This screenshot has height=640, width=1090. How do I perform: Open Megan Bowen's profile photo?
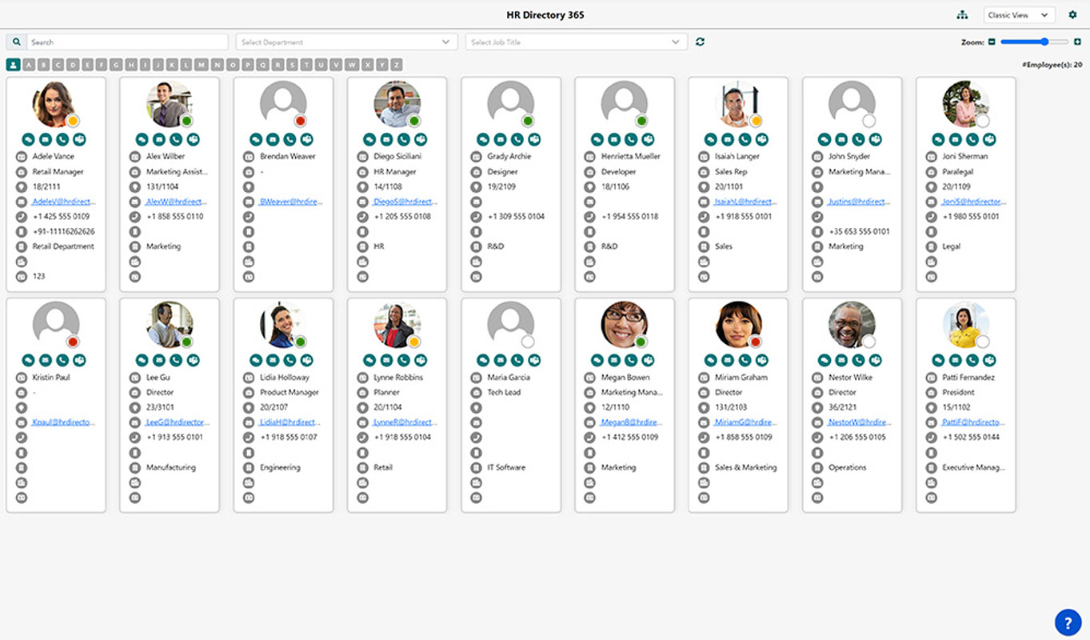(x=624, y=325)
